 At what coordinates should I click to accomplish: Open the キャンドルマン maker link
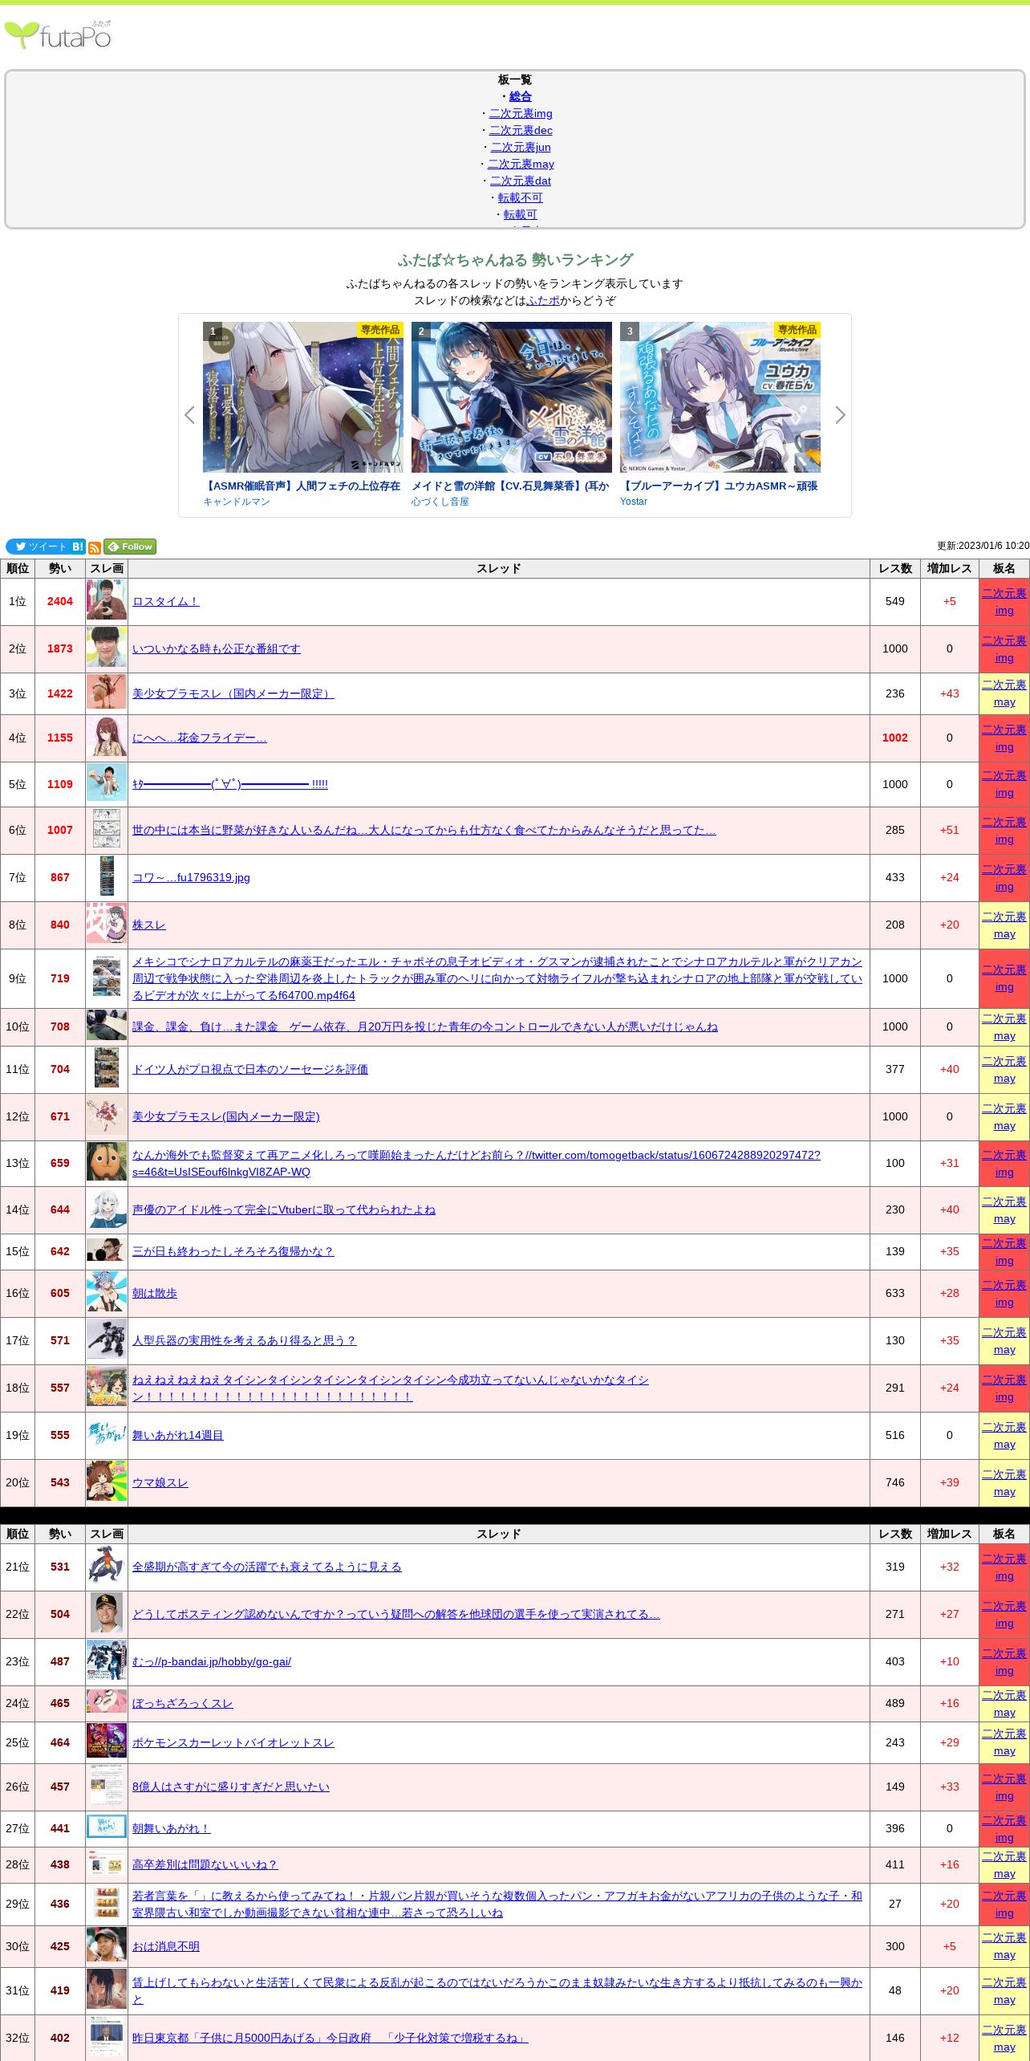(237, 502)
